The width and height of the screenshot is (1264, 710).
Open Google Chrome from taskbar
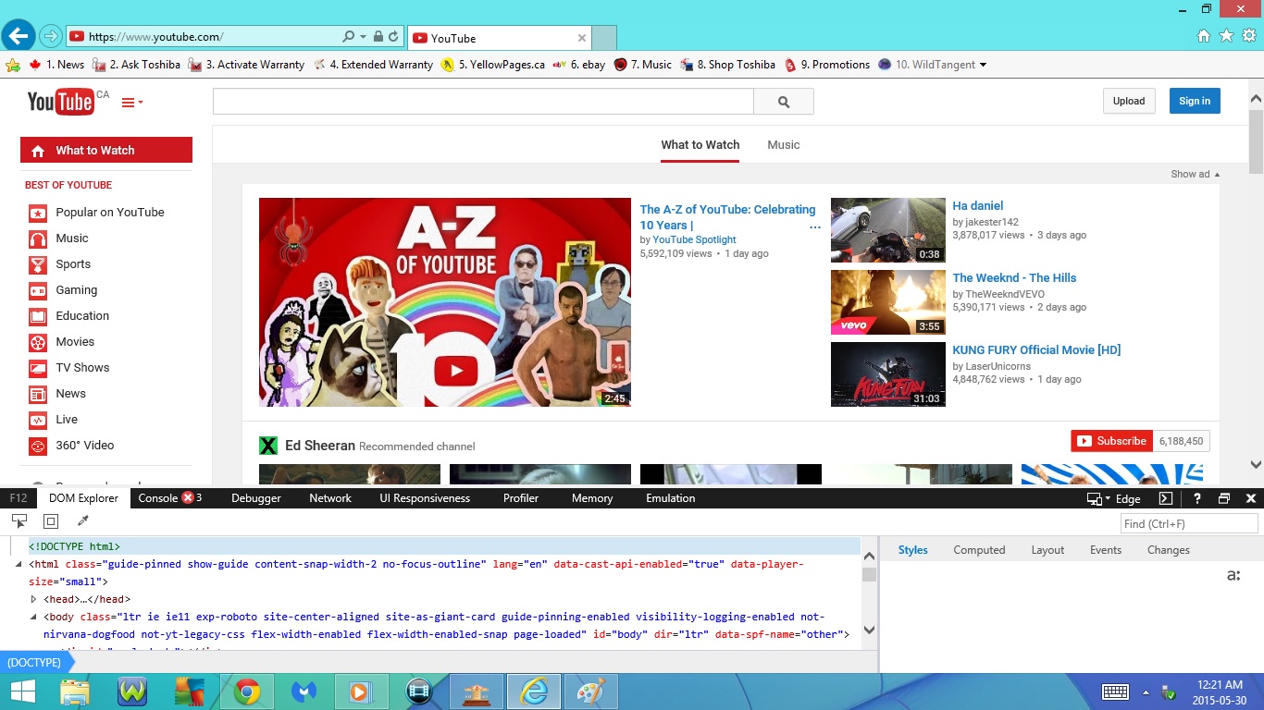coord(246,692)
